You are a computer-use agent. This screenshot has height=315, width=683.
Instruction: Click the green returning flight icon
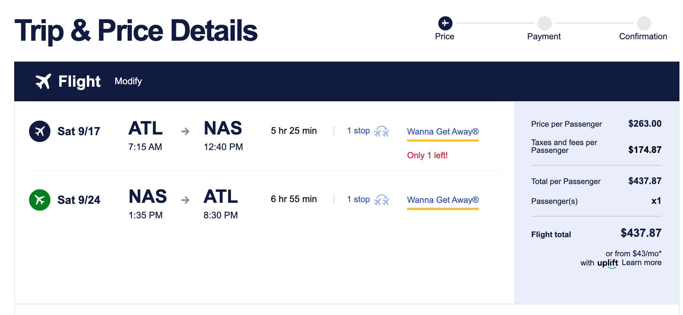tap(40, 200)
